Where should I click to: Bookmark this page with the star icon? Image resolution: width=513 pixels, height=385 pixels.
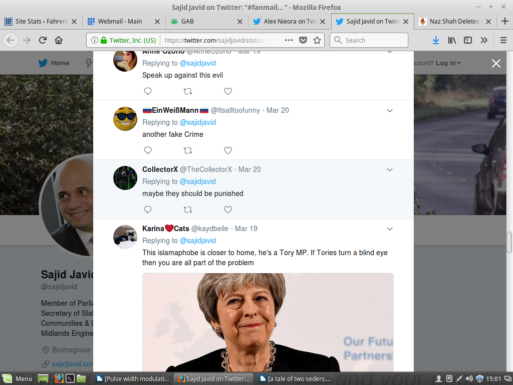(x=317, y=40)
